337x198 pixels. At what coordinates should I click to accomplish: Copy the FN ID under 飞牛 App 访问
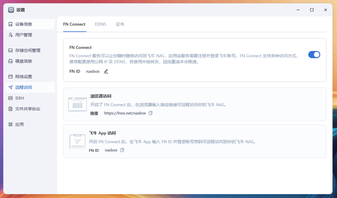click(122, 150)
